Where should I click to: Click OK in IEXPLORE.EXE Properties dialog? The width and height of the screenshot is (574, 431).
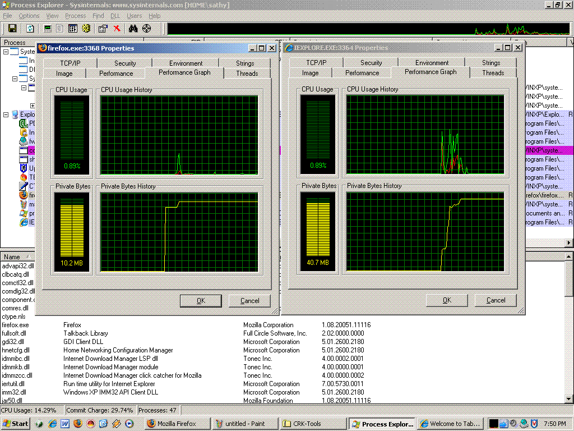(447, 300)
